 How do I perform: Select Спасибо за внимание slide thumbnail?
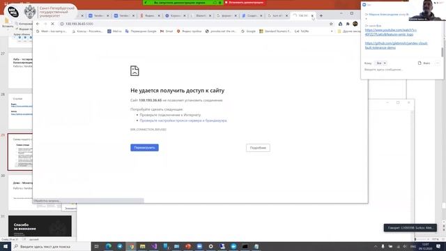[40, 226]
